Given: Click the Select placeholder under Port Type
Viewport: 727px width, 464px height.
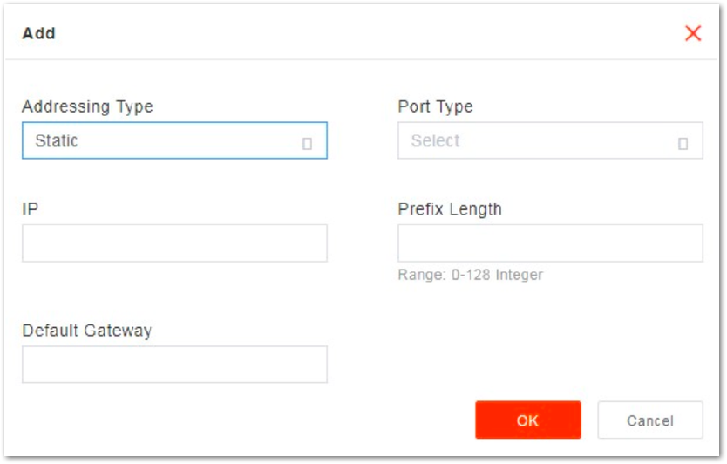Looking at the screenshot, I should click(x=435, y=140).
